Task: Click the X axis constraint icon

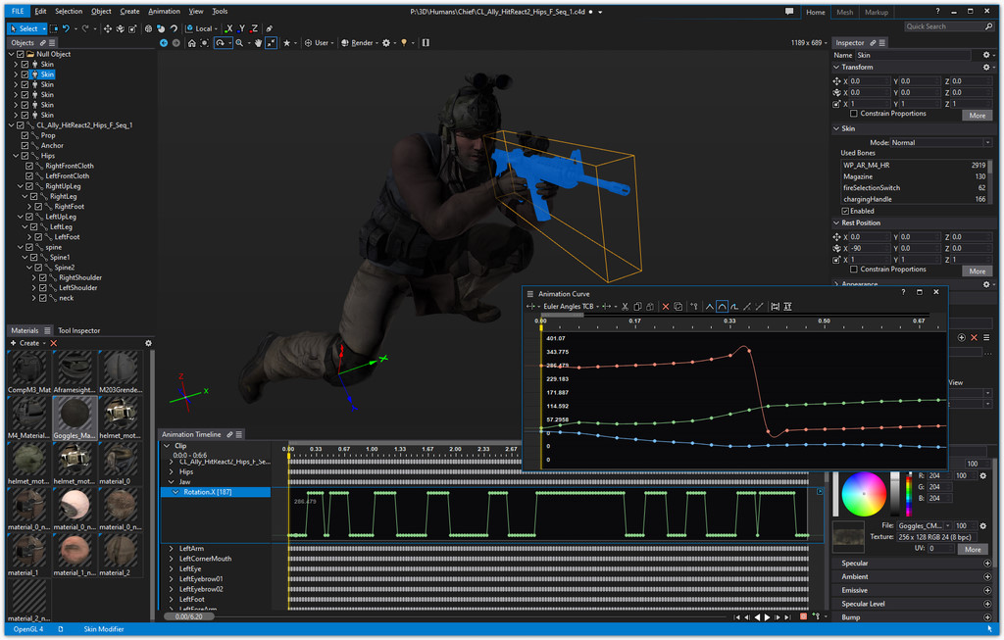Action: point(229,28)
